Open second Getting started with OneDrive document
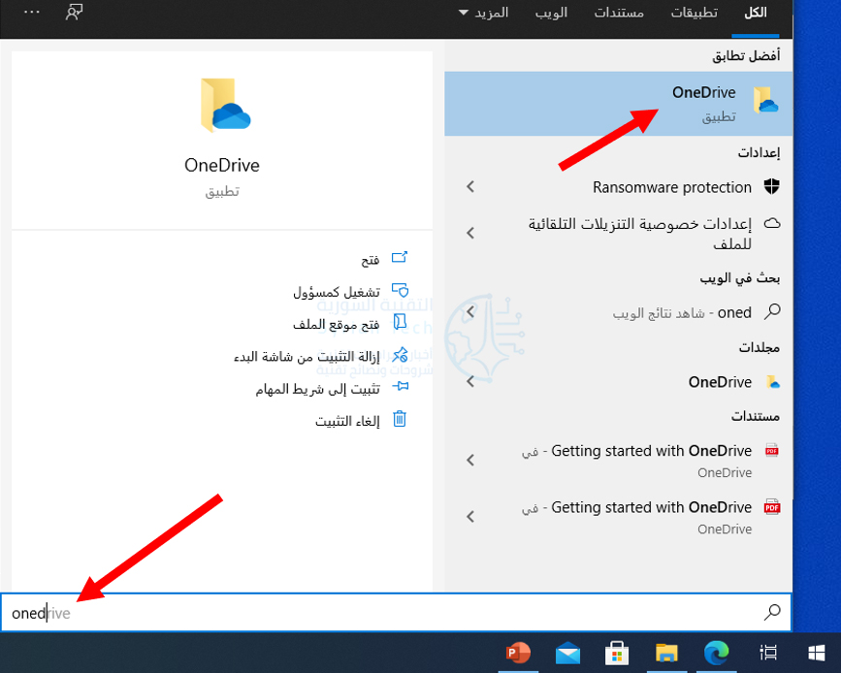 click(x=636, y=518)
